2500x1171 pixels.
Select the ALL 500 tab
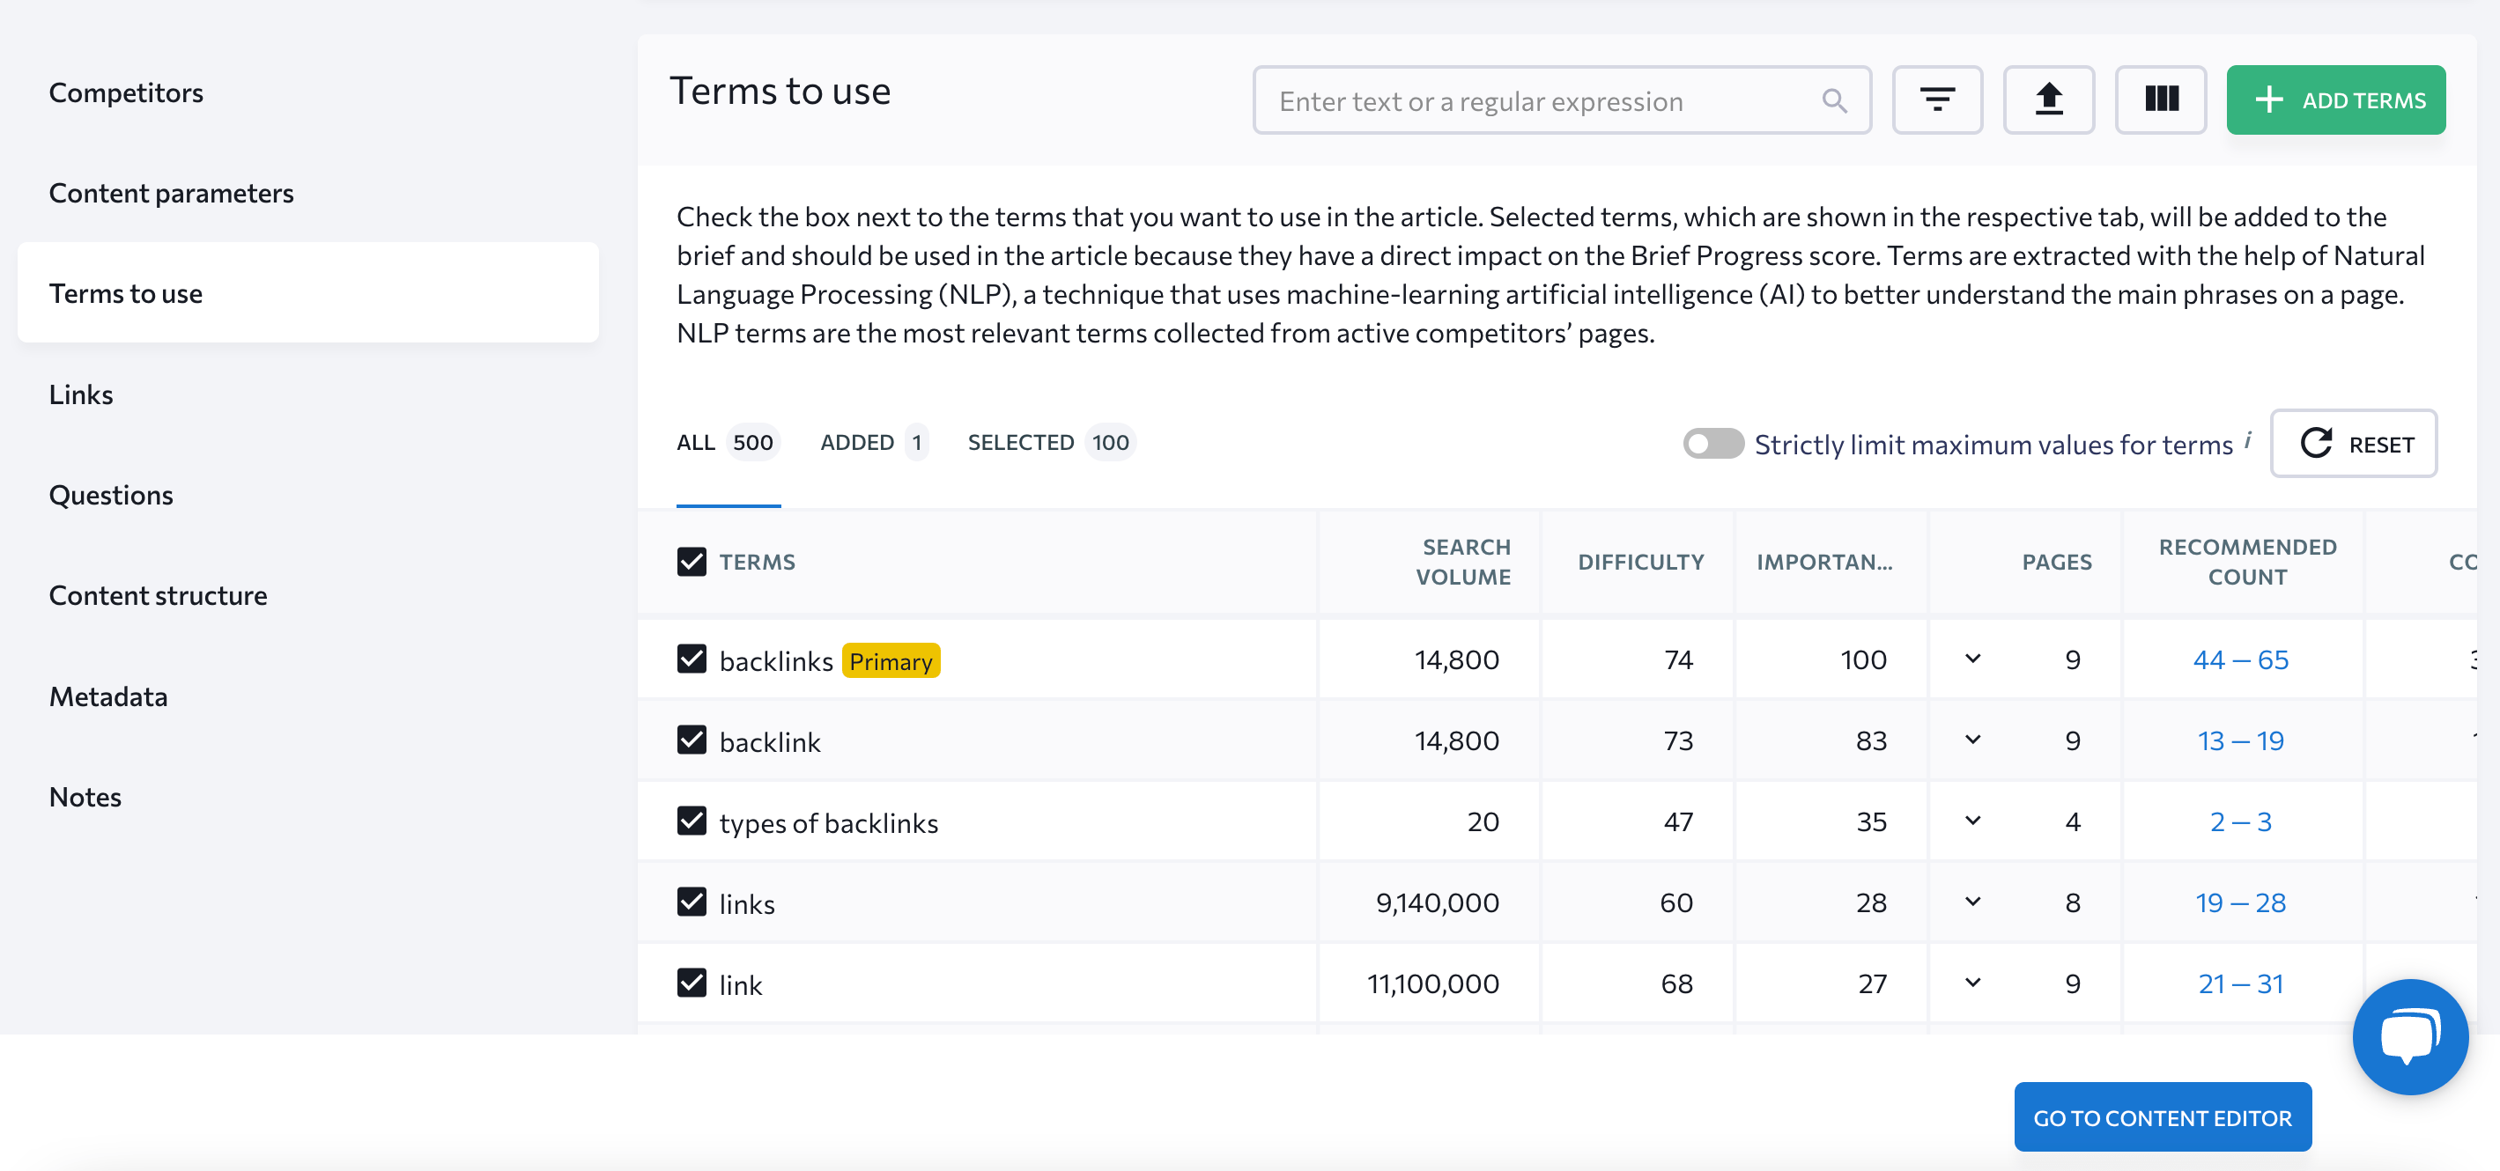click(x=726, y=443)
